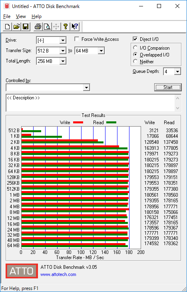This screenshot has width=187, height=292.
Task: Expand the Queue Depth dropdown
Action: (177, 72)
